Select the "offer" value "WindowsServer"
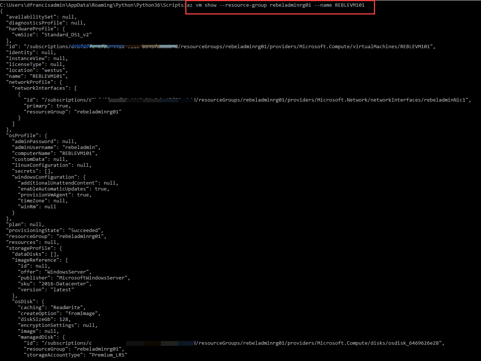 (67, 272)
